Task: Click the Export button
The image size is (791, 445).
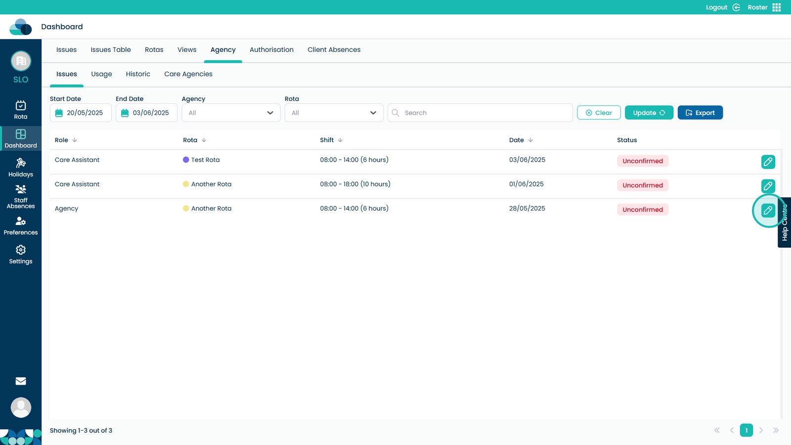Action: pos(700,113)
